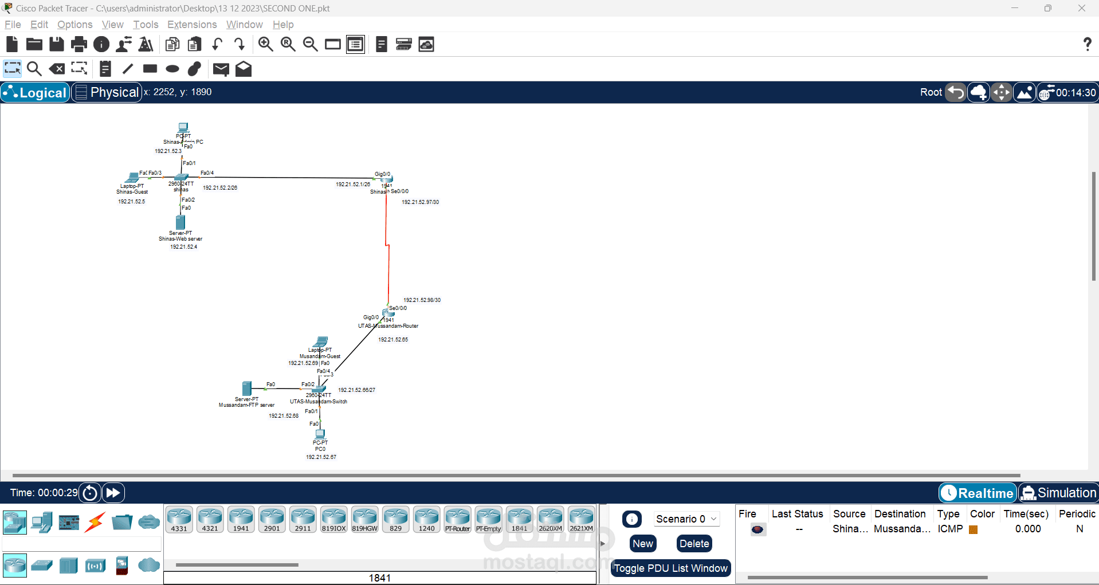Activate the Inspect magnifier tool

pos(34,69)
